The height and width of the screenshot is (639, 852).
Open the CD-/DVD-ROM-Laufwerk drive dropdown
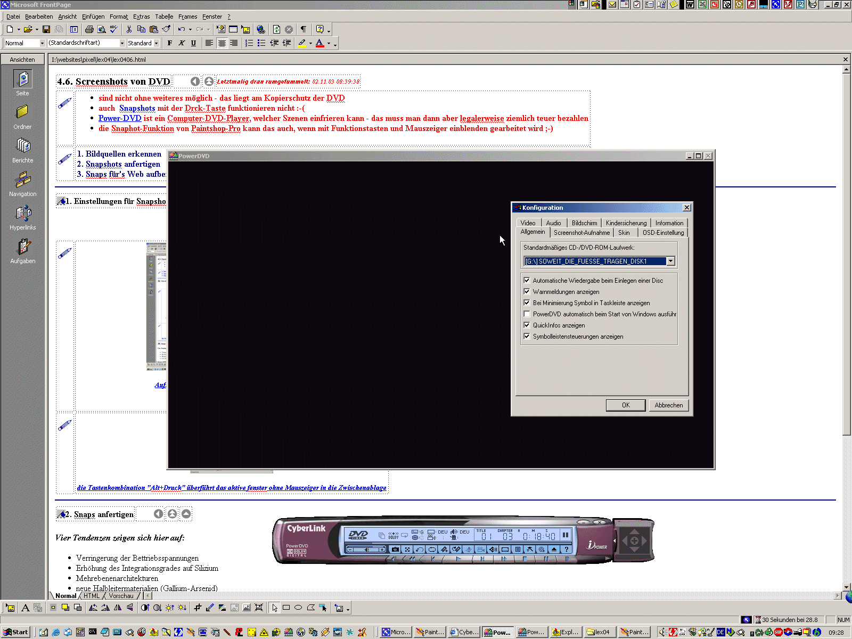(671, 261)
